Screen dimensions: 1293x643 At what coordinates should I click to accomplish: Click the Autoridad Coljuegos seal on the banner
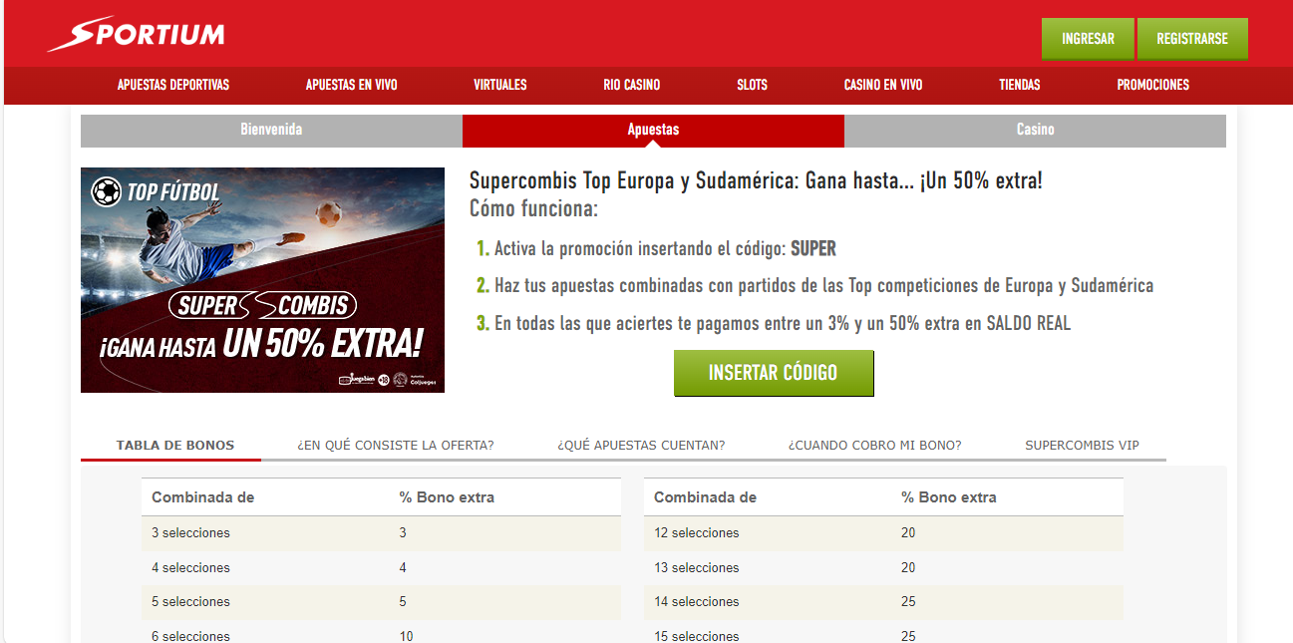click(409, 380)
